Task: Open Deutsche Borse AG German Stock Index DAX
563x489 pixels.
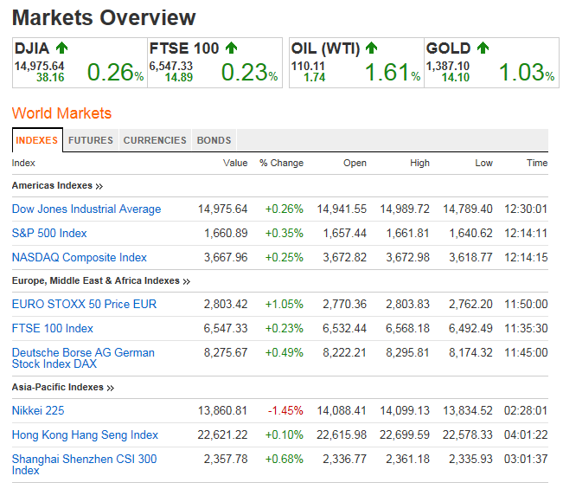Action: click(83, 357)
